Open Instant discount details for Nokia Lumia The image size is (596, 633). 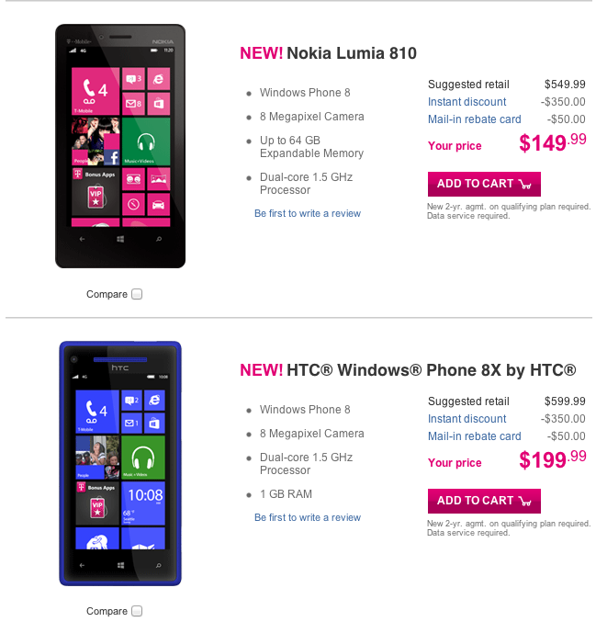coord(467,102)
